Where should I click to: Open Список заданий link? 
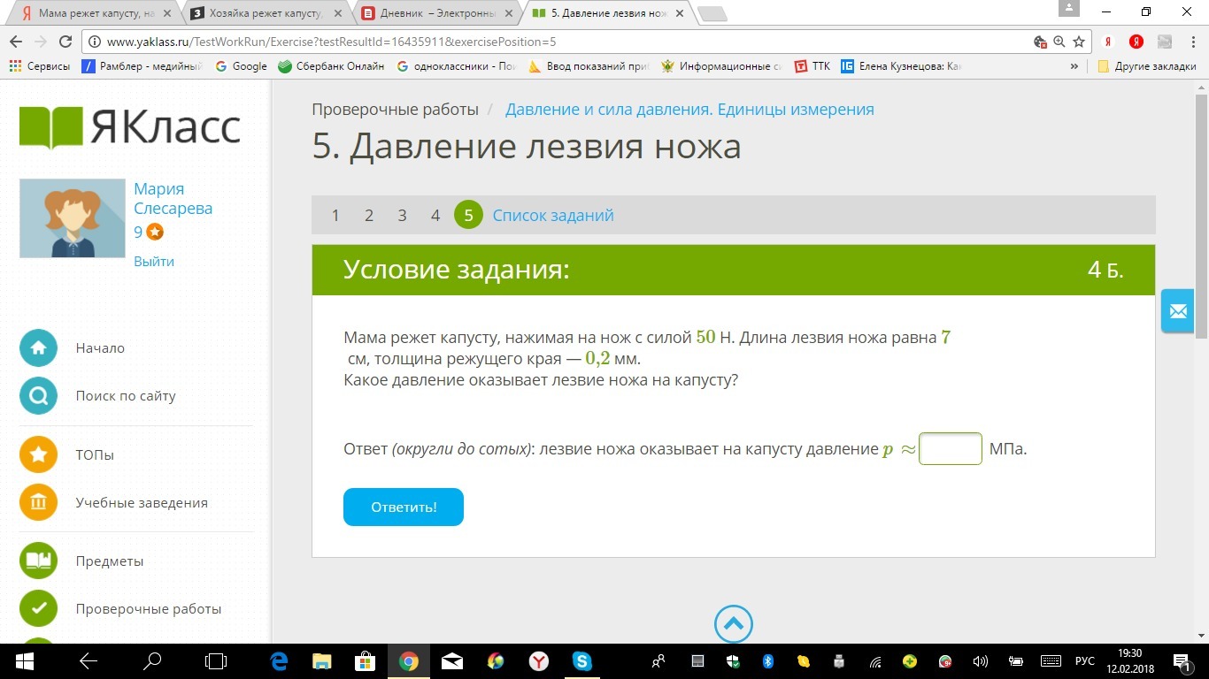click(553, 216)
